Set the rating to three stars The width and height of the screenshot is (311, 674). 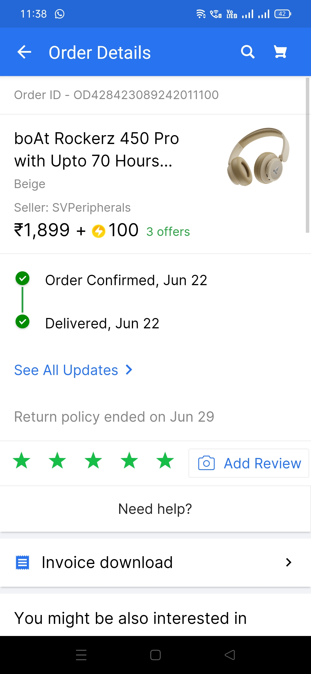click(x=93, y=460)
